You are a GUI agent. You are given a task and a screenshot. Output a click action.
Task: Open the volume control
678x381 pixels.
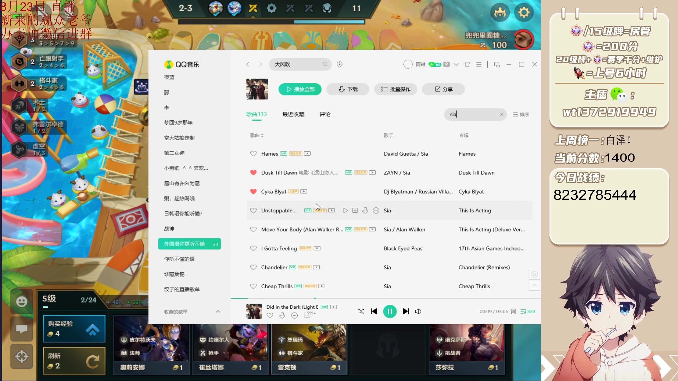pyautogui.click(x=418, y=312)
